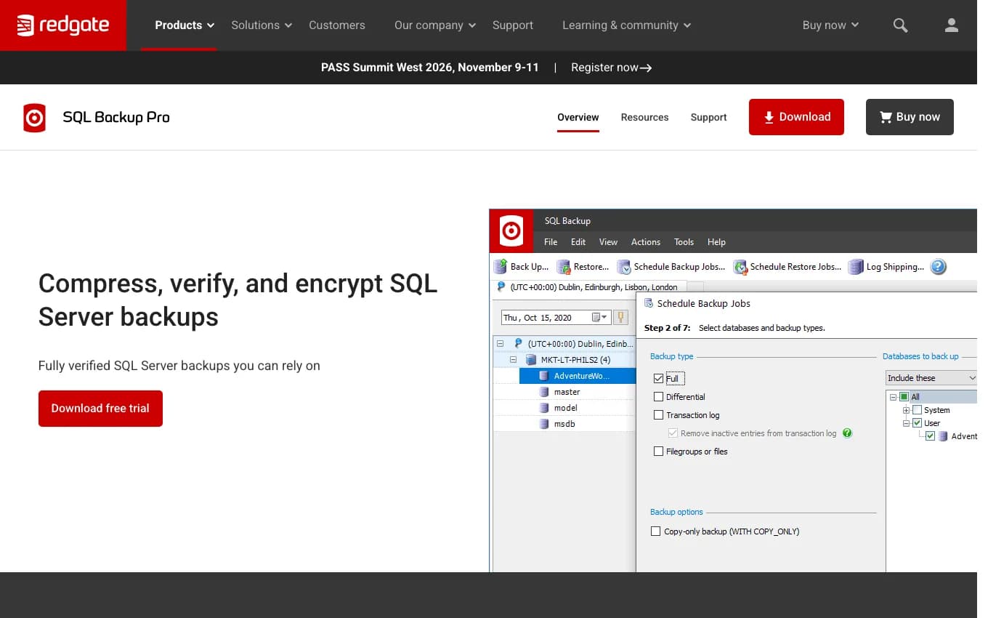Open the Support tab in product navigation

(708, 117)
